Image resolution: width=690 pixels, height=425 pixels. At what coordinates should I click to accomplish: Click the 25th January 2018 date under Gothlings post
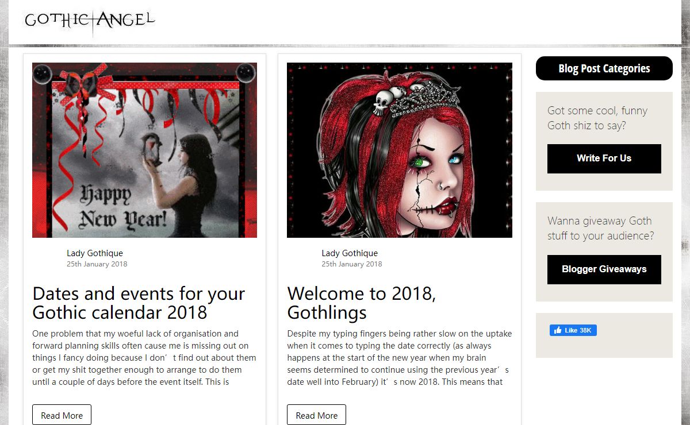(x=352, y=264)
